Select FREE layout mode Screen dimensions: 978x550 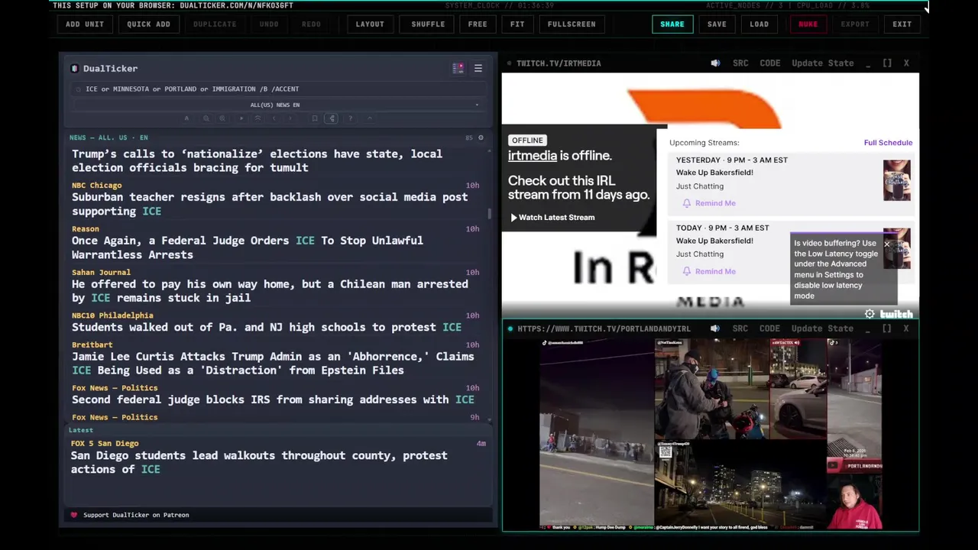pyautogui.click(x=478, y=24)
